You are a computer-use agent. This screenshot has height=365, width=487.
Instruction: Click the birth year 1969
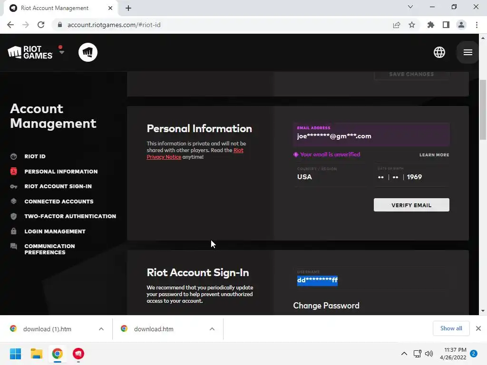point(414,177)
